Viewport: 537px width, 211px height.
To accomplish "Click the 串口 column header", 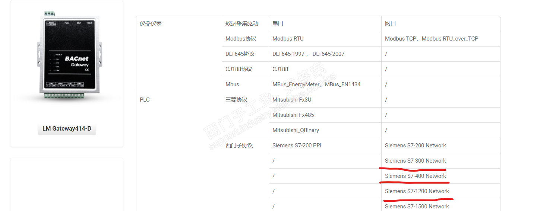I will pos(325,23).
